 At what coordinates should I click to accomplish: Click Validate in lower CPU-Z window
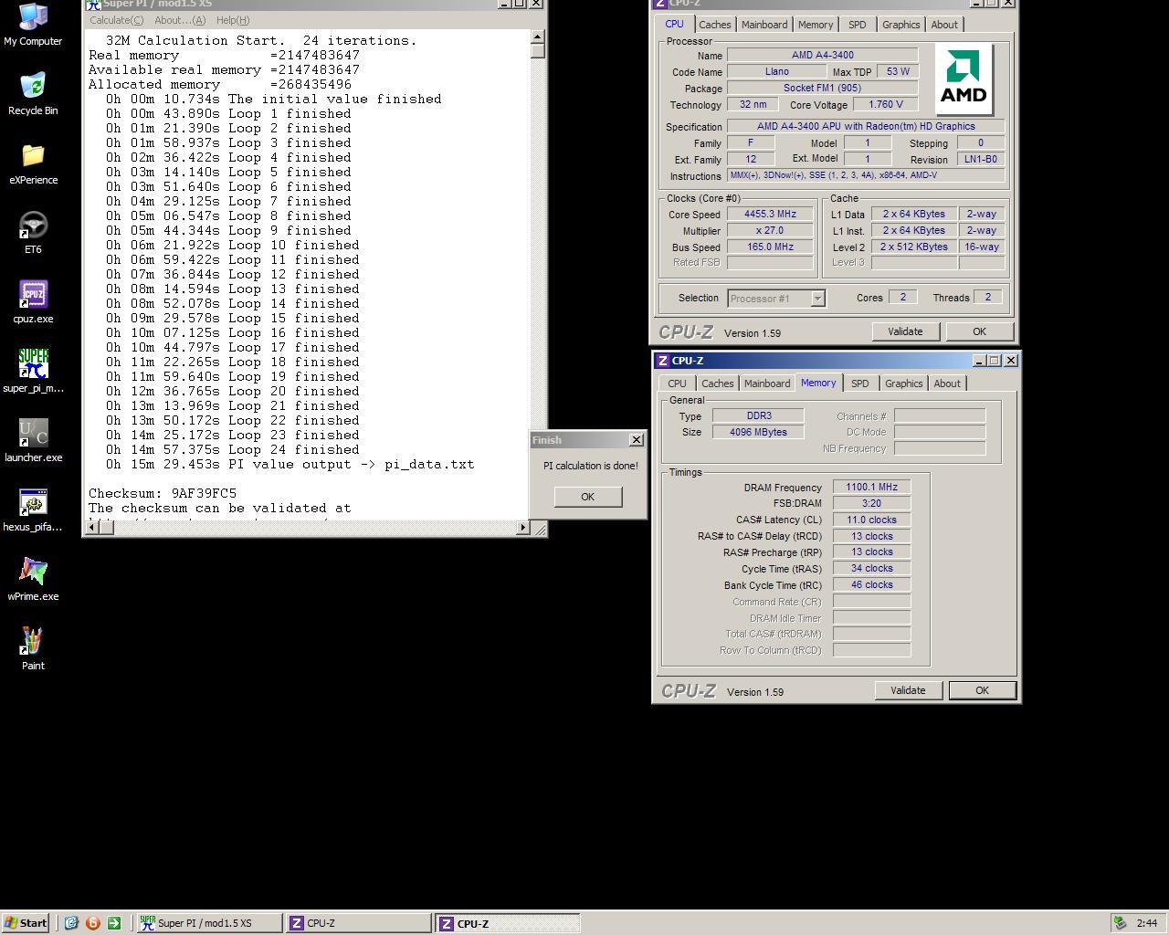[908, 690]
